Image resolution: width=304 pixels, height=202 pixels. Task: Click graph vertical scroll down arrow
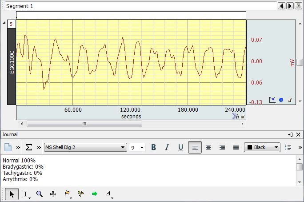[x=300, y=101]
